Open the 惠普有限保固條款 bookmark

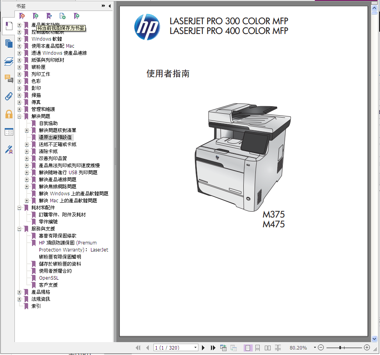pyautogui.click(x=58, y=236)
